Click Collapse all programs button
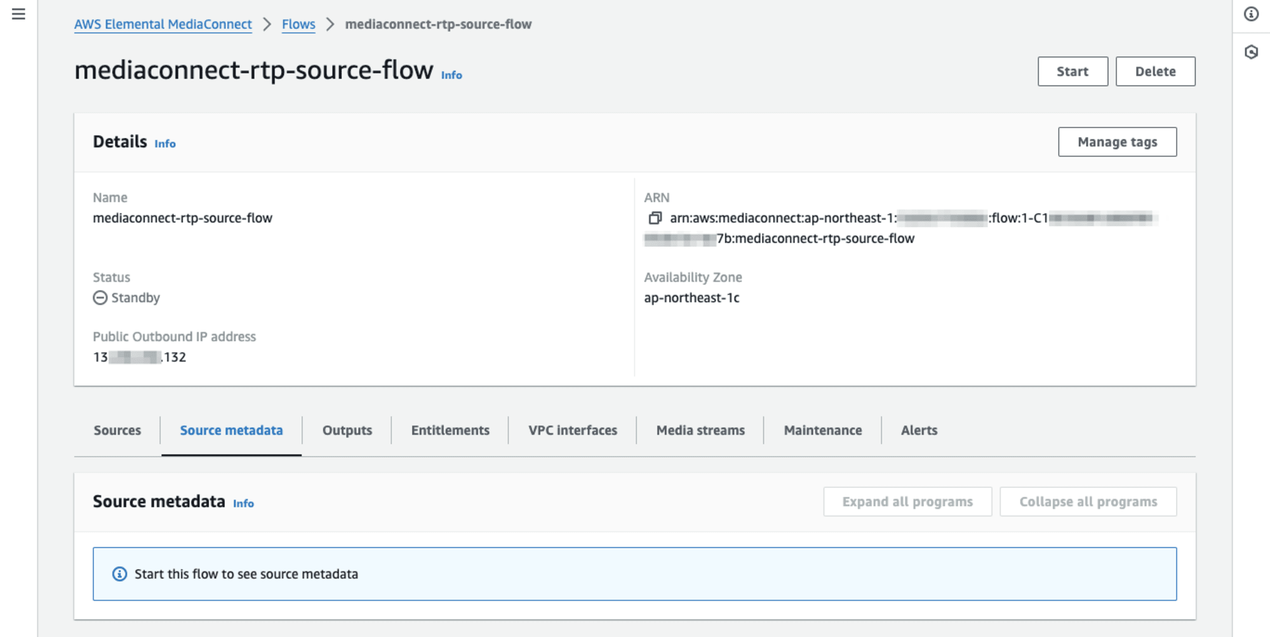 [x=1088, y=502]
